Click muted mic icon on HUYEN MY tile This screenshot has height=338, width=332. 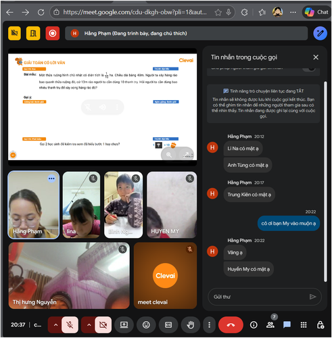click(190, 178)
